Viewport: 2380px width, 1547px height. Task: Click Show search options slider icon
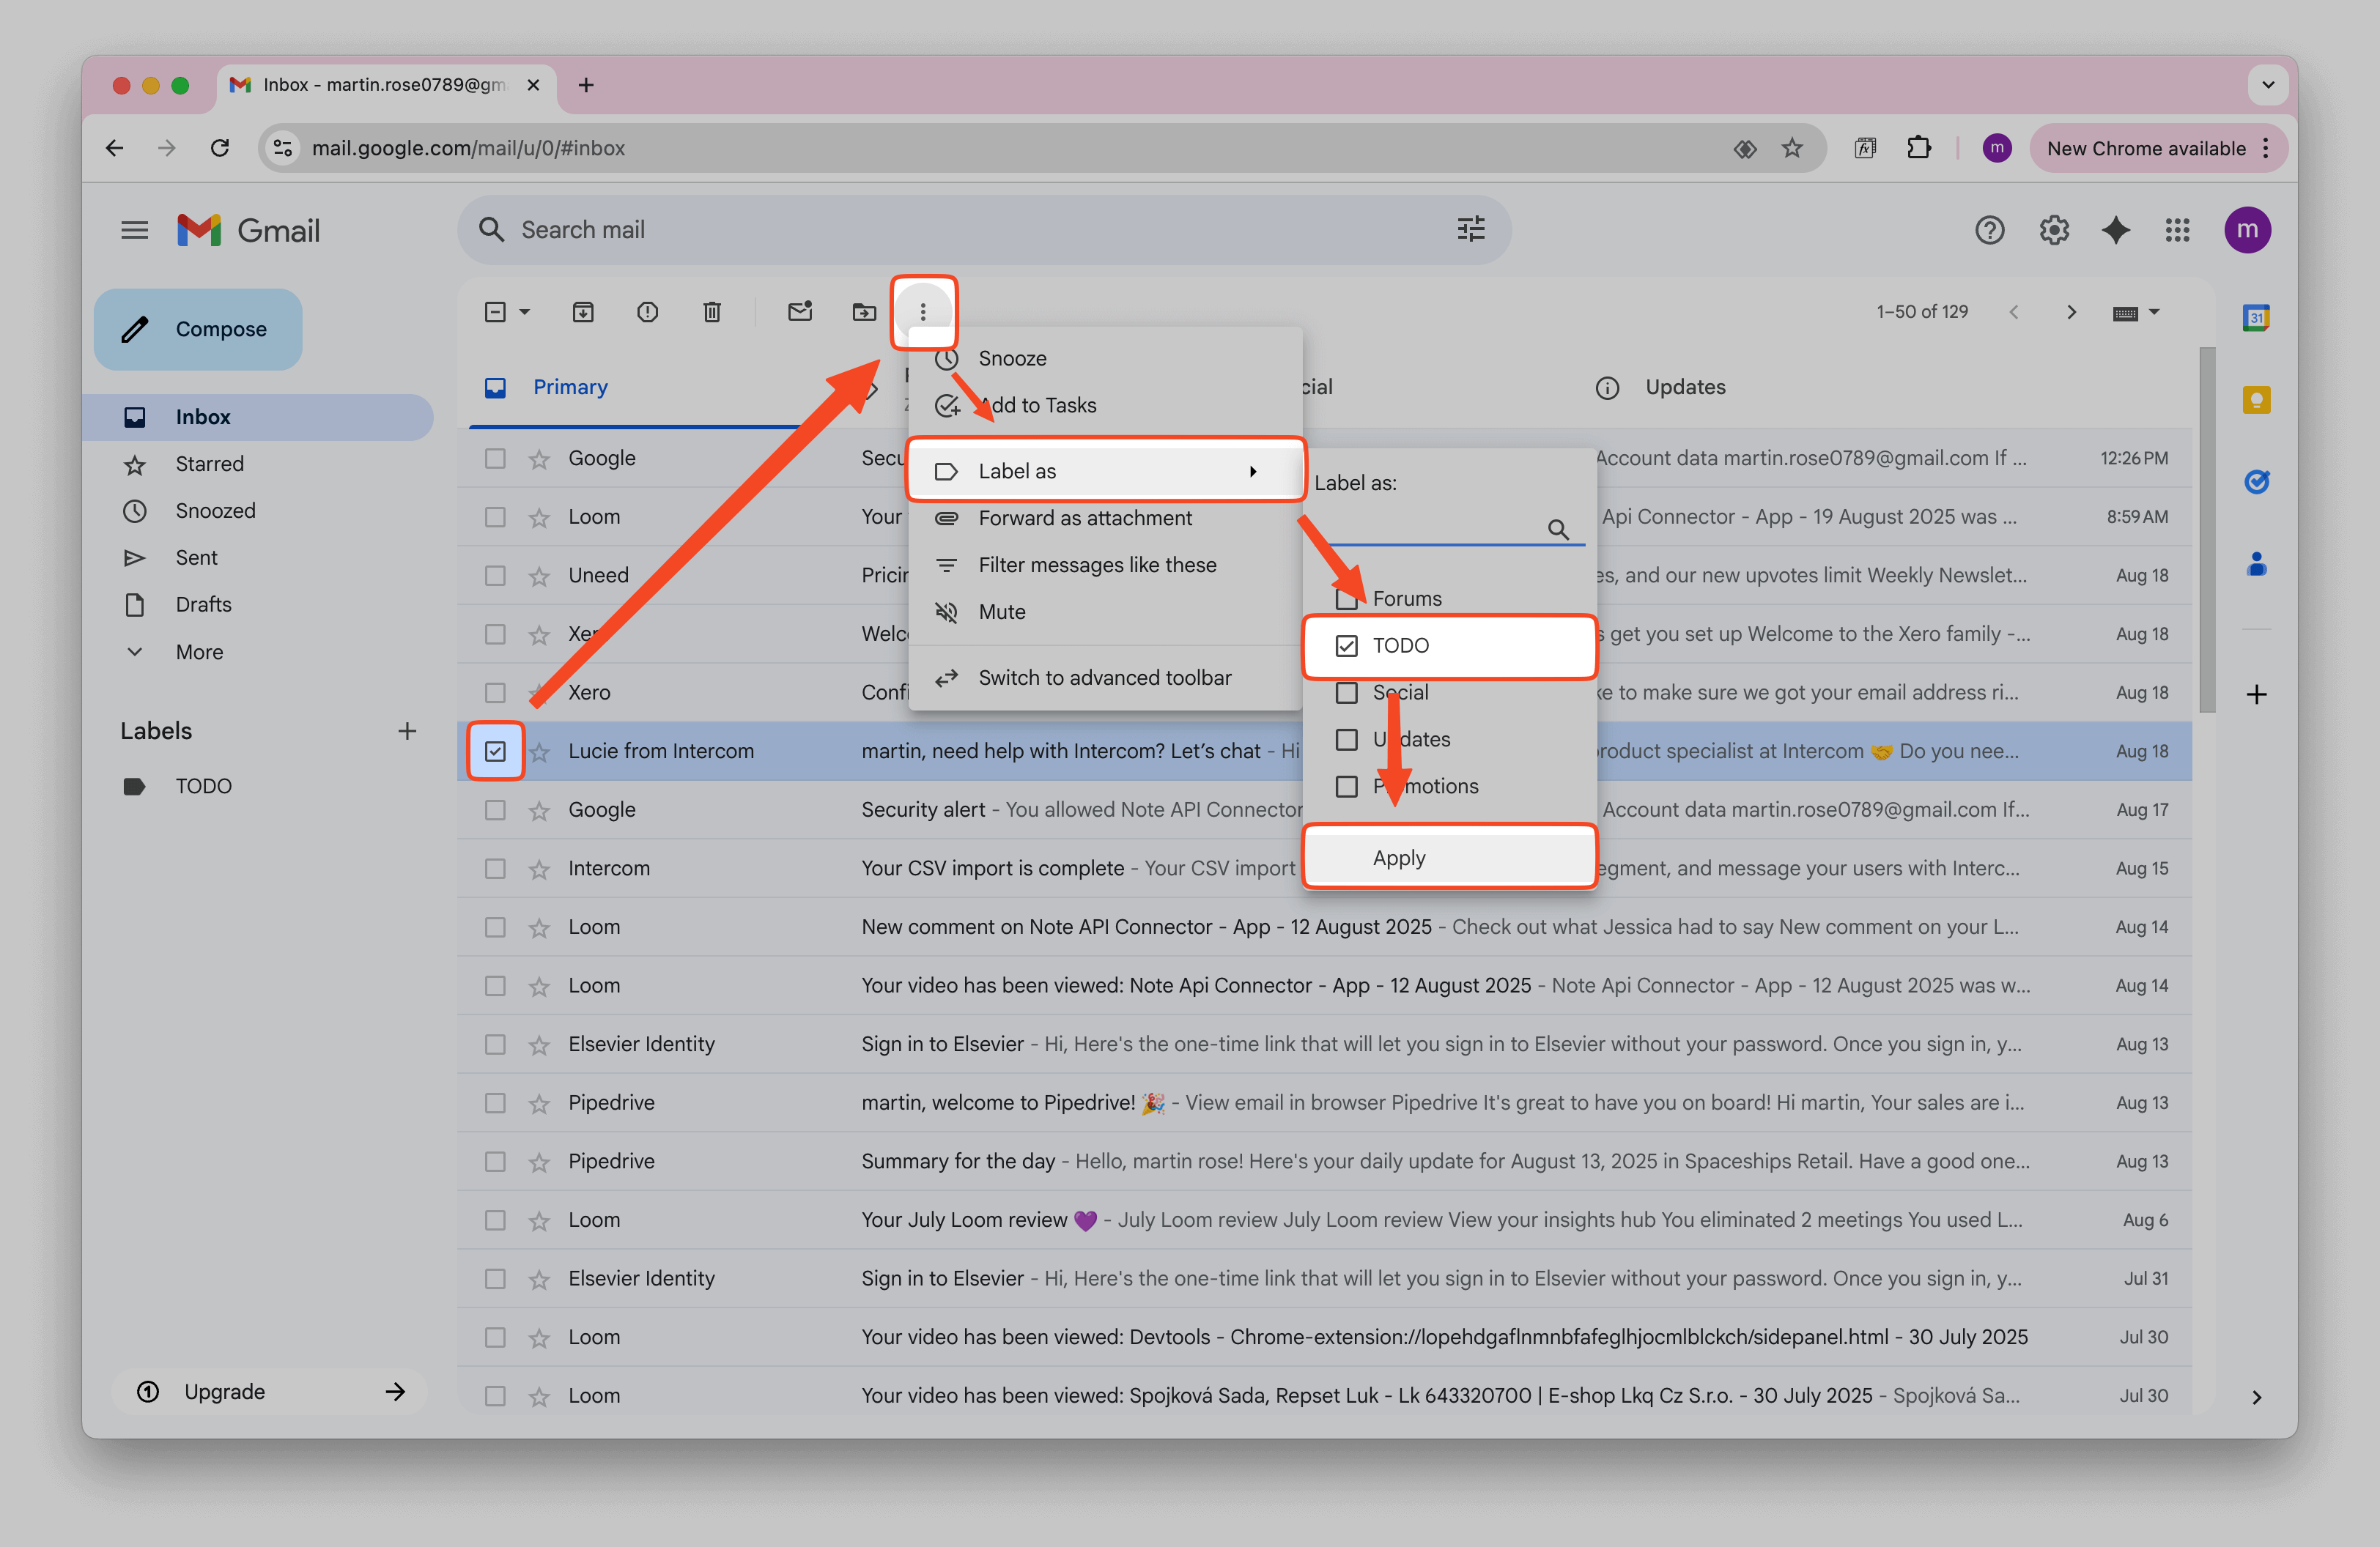[x=1471, y=230]
